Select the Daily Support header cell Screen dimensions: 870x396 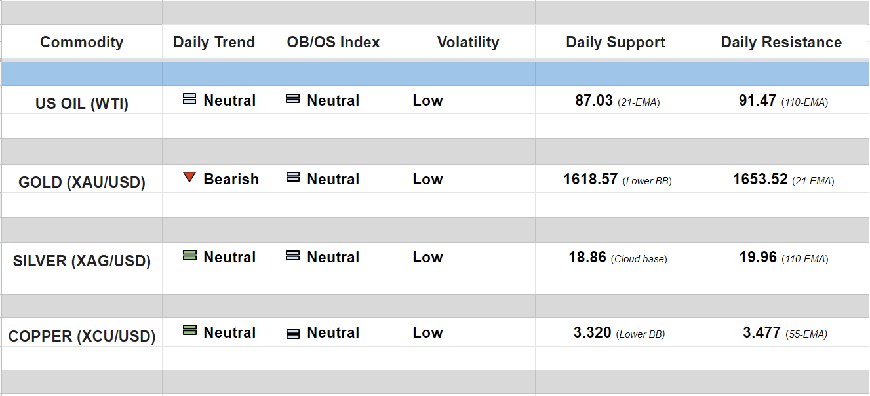point(616,43)
